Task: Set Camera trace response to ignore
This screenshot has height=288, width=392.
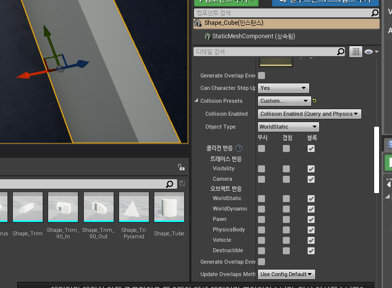Action: click(261, 179)
